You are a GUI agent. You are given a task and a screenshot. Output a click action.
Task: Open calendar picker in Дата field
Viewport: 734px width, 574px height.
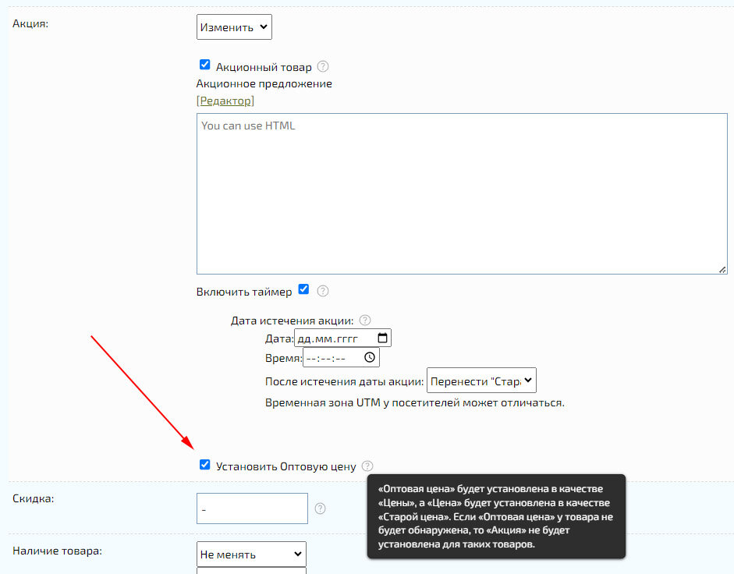coord(382,338)
